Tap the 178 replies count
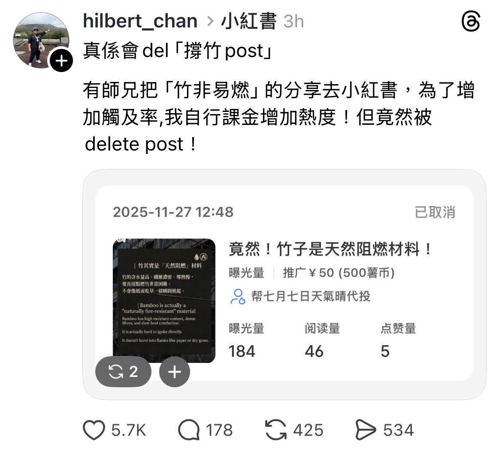 click(219, 430)
